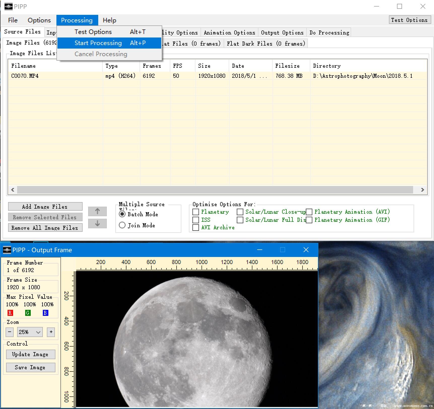Switch to Output Options tab
This screenshot has height=409, width=434.
[282, 32]
